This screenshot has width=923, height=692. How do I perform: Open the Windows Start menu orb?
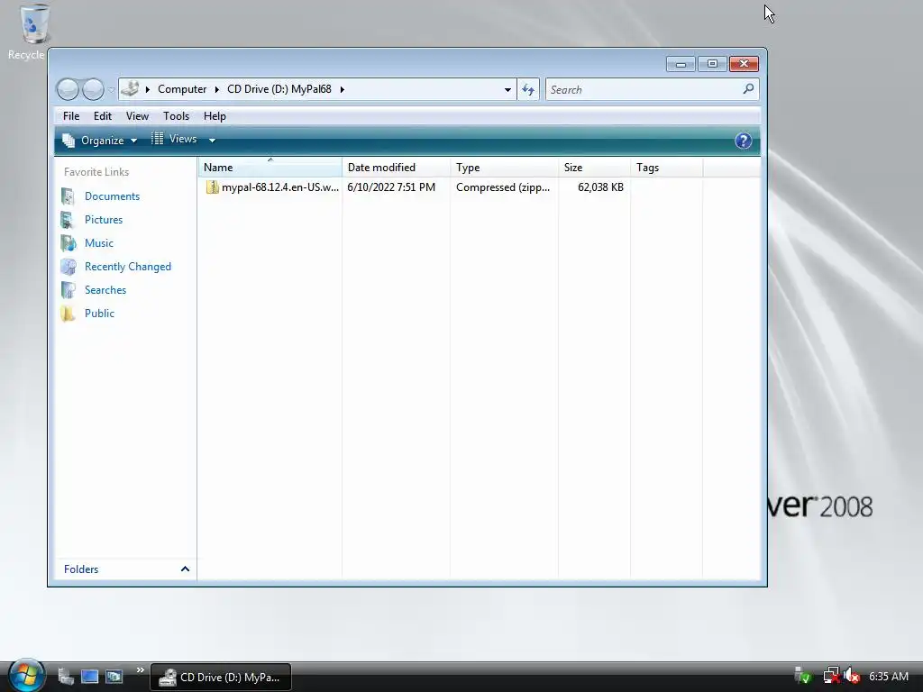click(26, 676)
